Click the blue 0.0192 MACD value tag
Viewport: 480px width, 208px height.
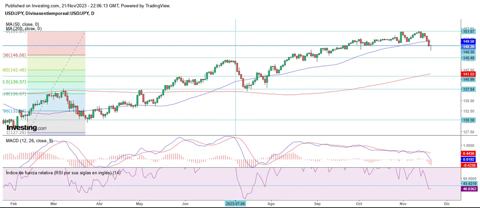pos(468,158)
